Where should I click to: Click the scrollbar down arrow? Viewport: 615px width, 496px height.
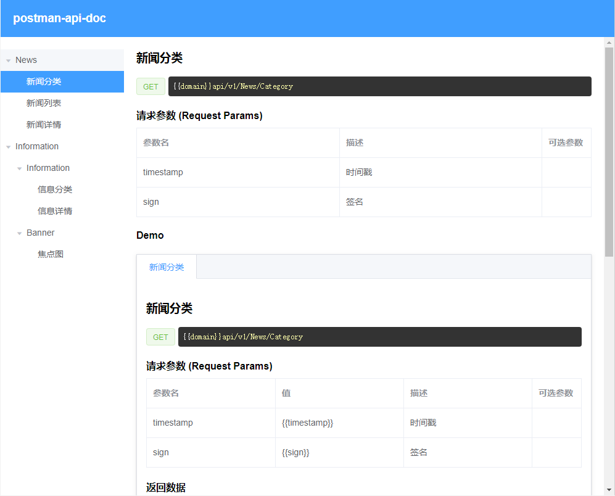click(610, 491)
